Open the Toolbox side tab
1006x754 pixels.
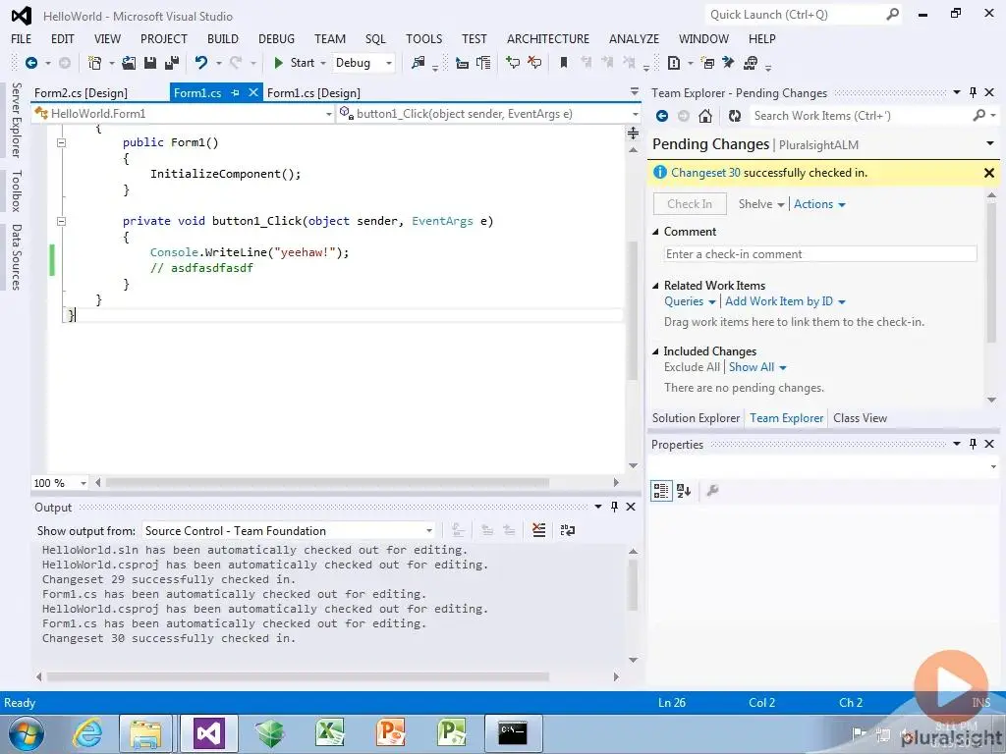(x=17, y=191)
